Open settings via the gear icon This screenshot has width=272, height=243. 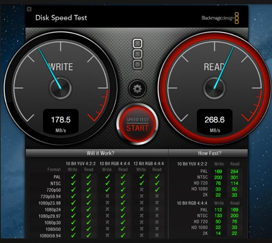coord(137,89)
